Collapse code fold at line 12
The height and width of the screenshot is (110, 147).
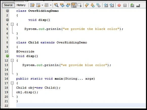pyautogui.click(x=12, y=61)
